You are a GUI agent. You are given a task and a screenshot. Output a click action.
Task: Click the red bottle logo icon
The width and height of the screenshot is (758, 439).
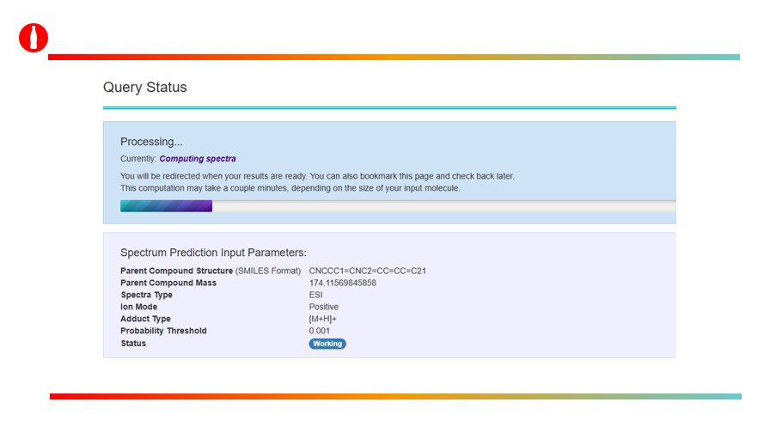tap(34, 39)
